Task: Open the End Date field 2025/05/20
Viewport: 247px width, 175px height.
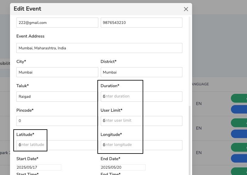Action: (x=123, y=167)
